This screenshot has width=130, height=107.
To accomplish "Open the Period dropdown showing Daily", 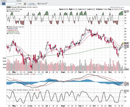I will (x=21, y=4).
